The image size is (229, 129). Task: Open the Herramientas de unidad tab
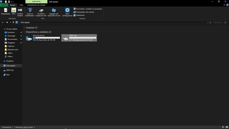[36, 5]
